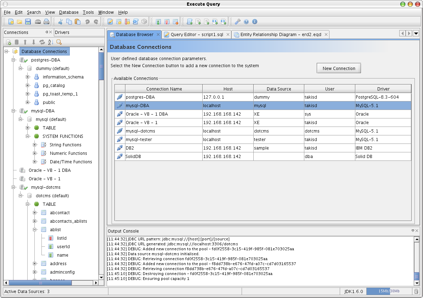Open the File menu
This screenshot has width=423, height=298.
tap(7, 12)
